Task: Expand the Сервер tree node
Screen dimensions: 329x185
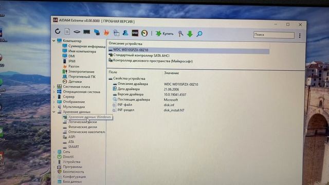Action: pos(54,97)
